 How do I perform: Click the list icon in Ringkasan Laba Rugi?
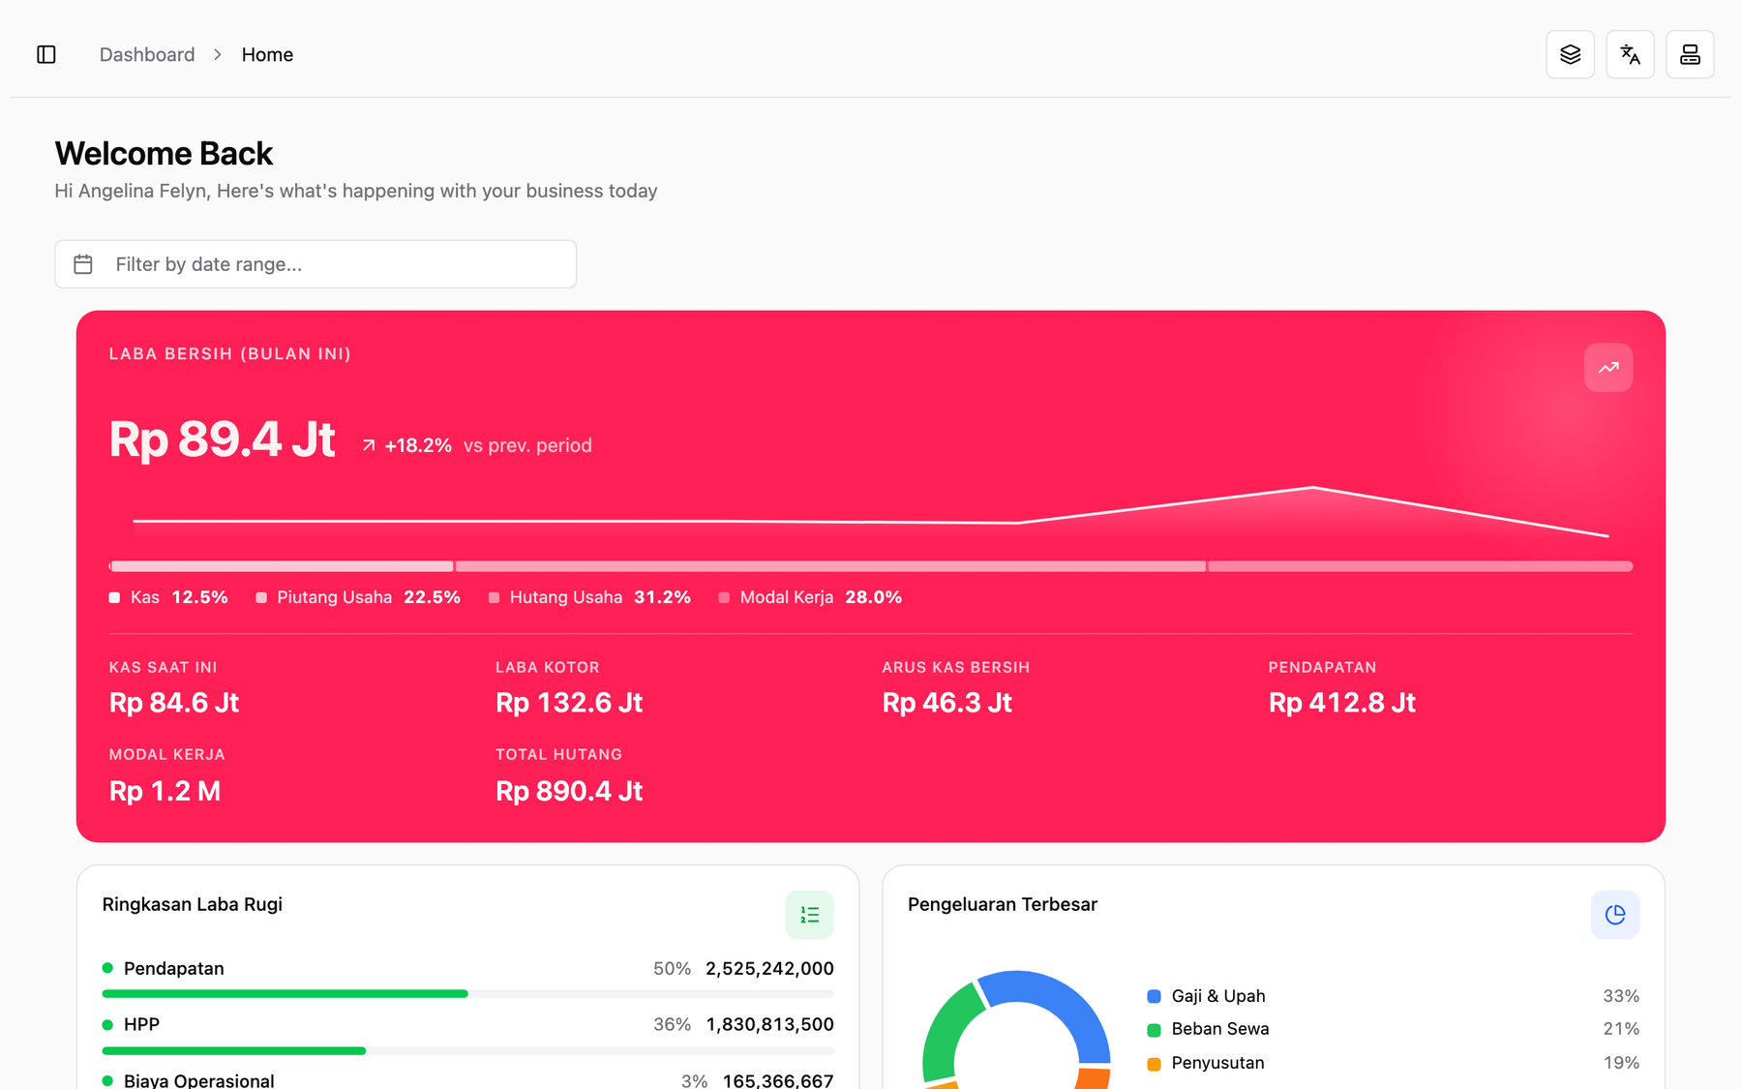tap(809, 915)
